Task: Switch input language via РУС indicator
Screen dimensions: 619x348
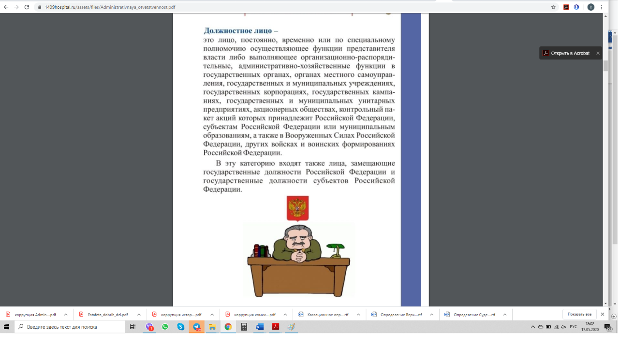Action: click(574, 327)
